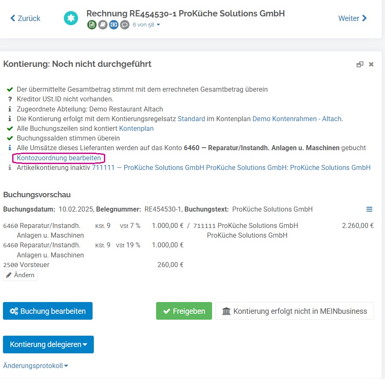Close the Kontierung panel with the X
This screenshot has height=379, width=385.
point(371,64)
